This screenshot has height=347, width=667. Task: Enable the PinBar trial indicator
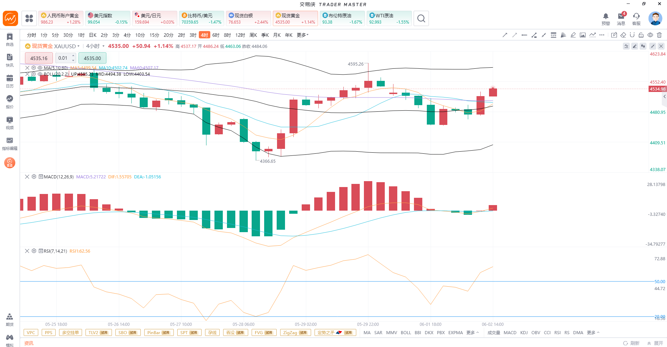point(158,333)
